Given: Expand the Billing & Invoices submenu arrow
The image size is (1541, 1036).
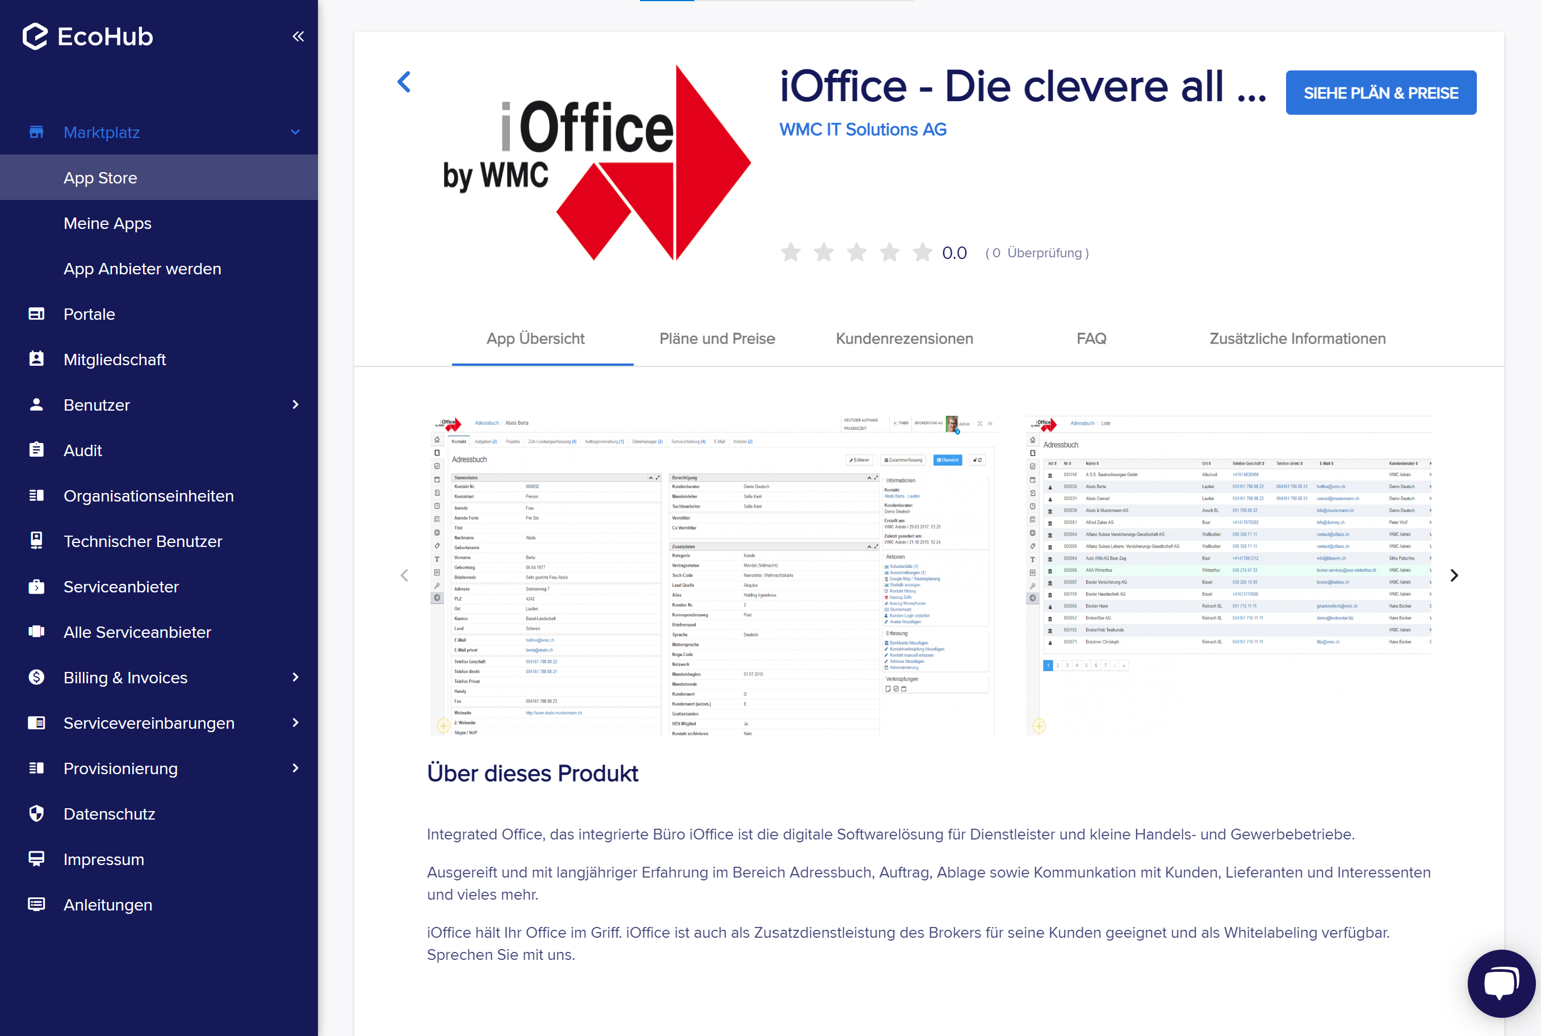Looking at the screenshot, I should pyautogui.click(x=295, y=677).
